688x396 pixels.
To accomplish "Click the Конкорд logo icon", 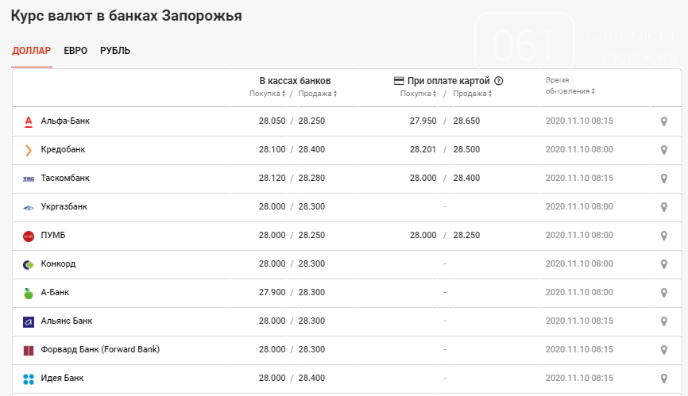I will (29, 264).
